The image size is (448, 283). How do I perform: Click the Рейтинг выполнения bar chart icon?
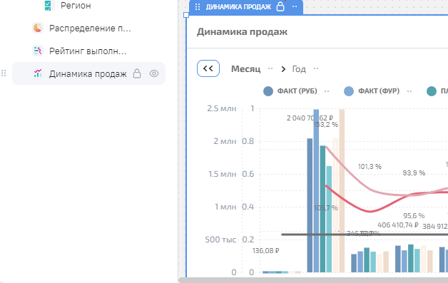click(x=37, y=51)
